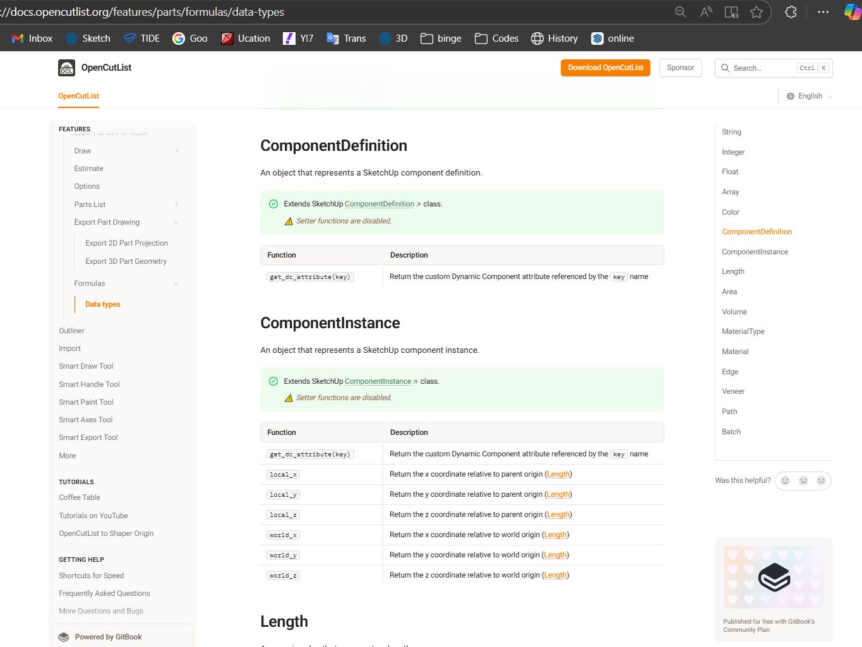The image size is (862, 647).
Task: Open the browser extensions puzzle icon
Action: pos(791,12)
